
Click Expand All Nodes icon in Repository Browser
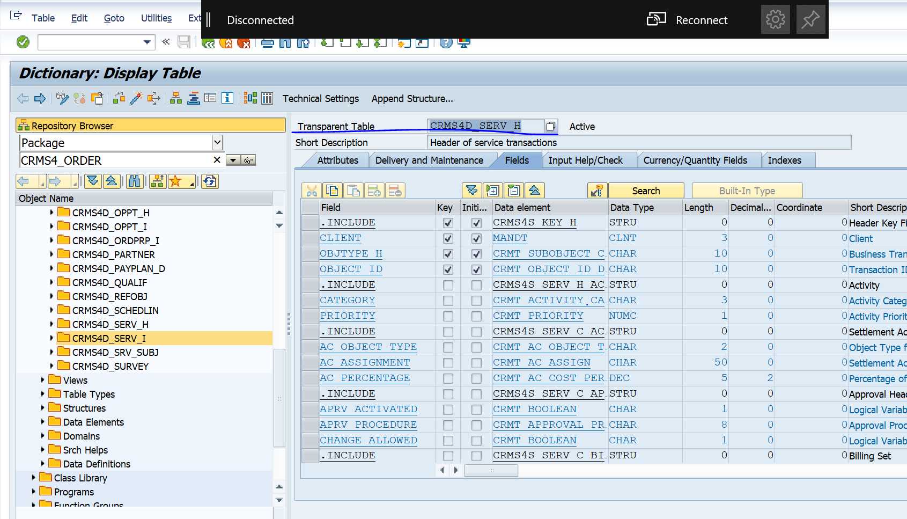click(93, 181)
